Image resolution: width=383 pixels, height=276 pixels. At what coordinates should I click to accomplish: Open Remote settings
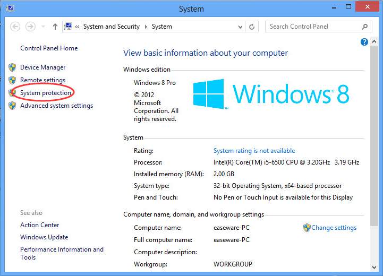pyautogui.click(x=42, y=80)
